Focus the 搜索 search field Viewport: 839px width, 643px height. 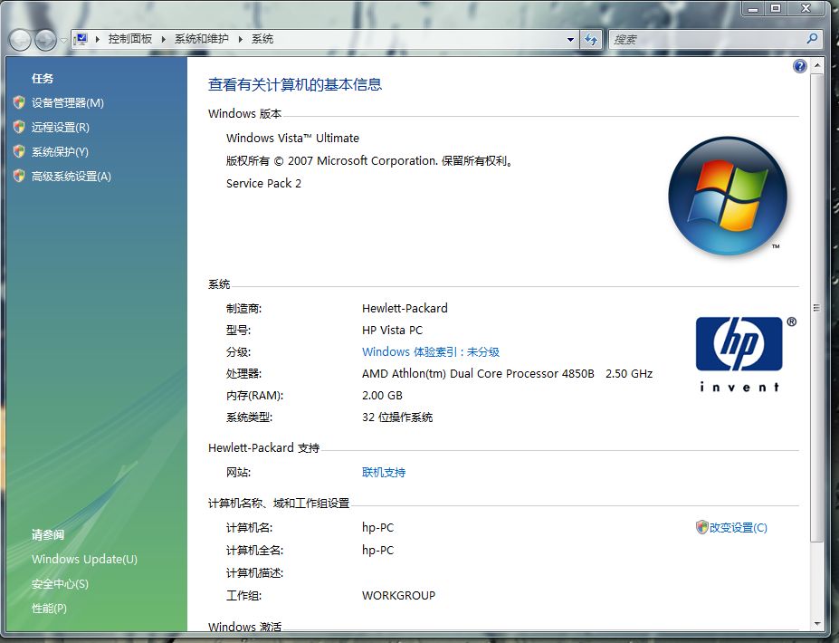click(x=706, y=40)
